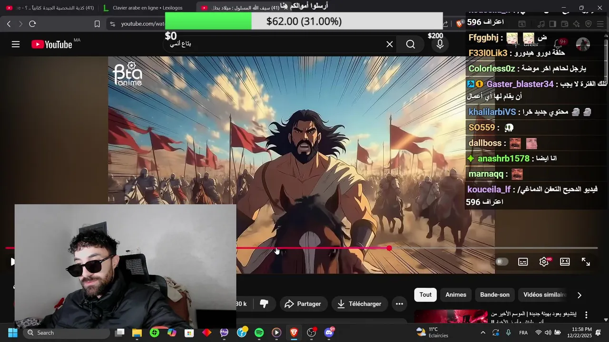Click the Partager button
The image size is (609, 342).
(303, 304)
